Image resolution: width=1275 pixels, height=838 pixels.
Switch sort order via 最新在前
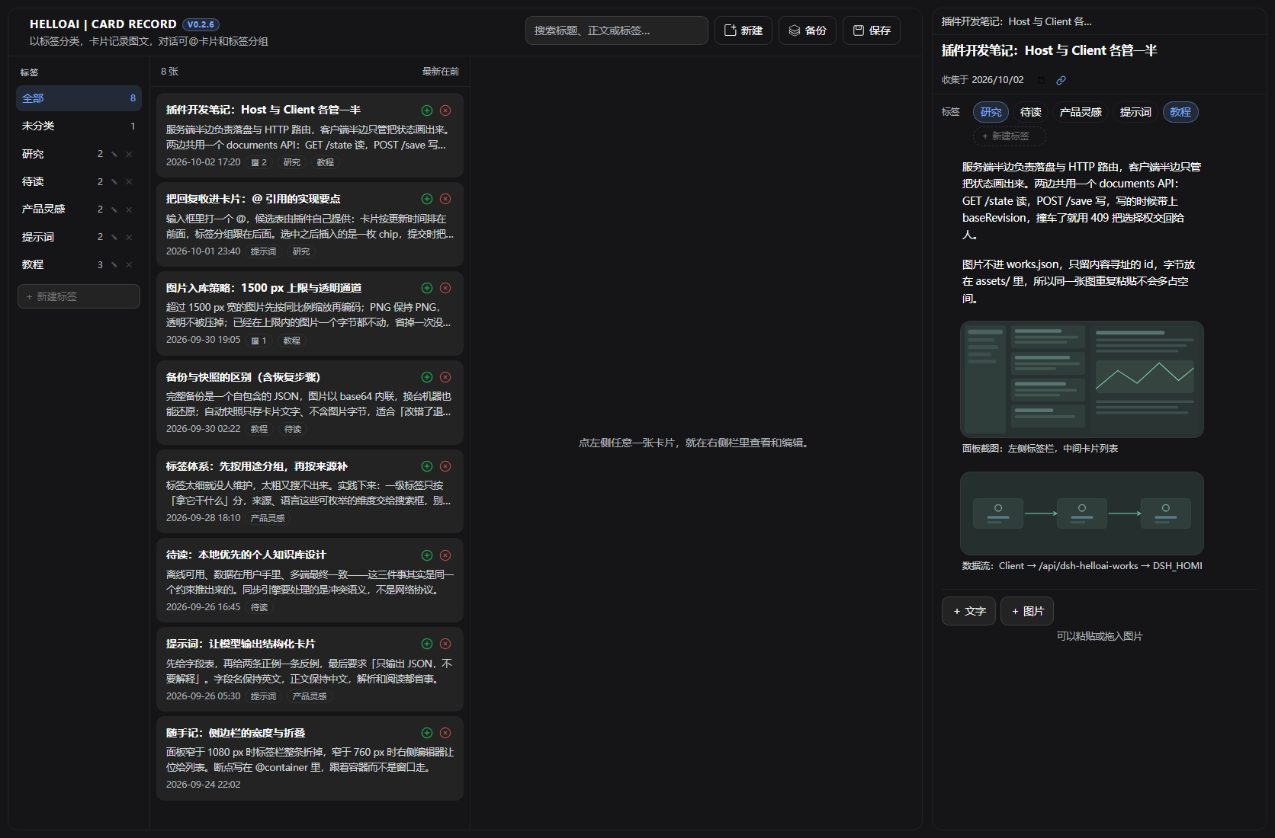coord(441,72)
